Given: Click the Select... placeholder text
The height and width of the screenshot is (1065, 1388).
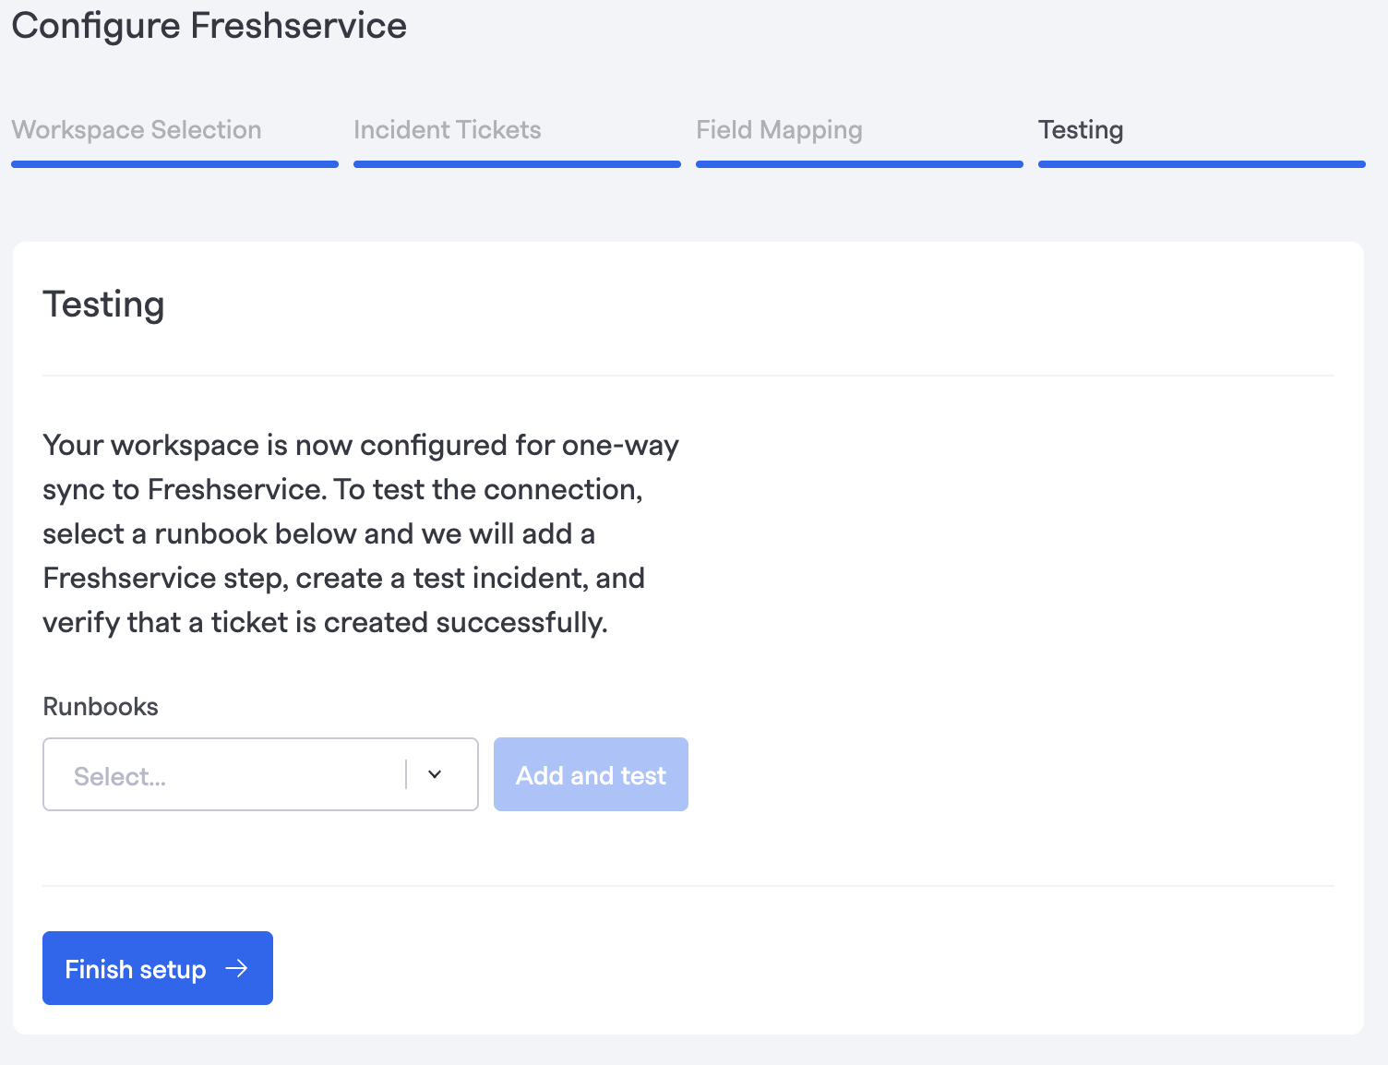Looking at the screenshot, I should click(x=120, y=777).
